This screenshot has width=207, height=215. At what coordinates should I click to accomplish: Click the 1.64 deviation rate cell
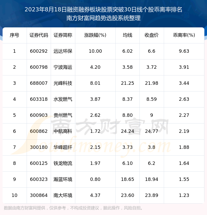[x=184, y=163]
